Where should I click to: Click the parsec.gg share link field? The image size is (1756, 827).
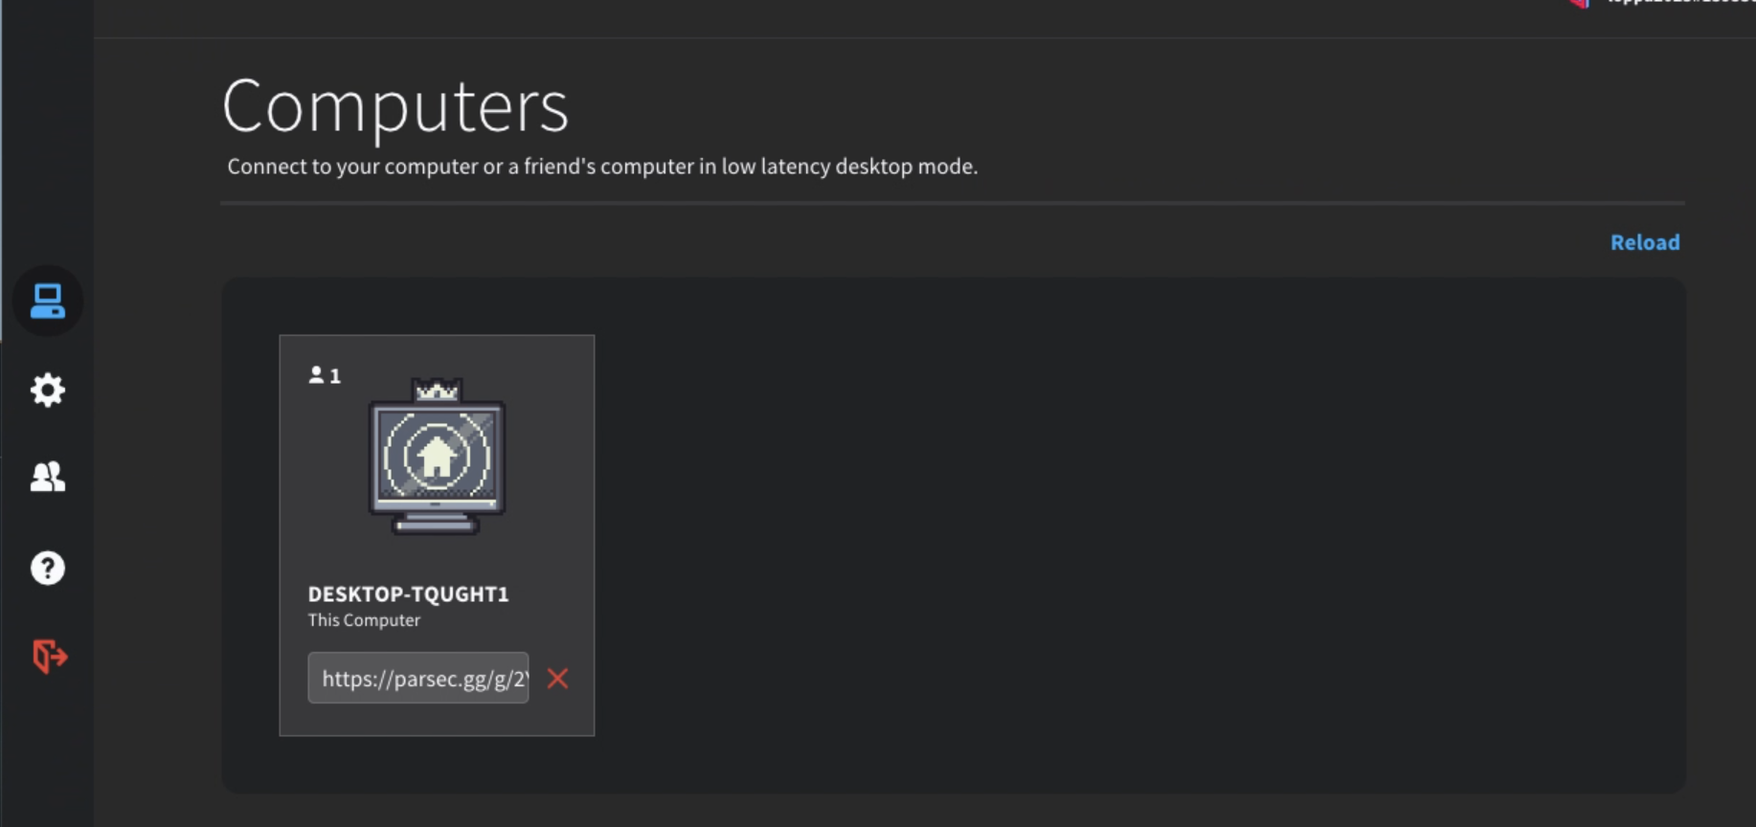(x=418, y=678)
